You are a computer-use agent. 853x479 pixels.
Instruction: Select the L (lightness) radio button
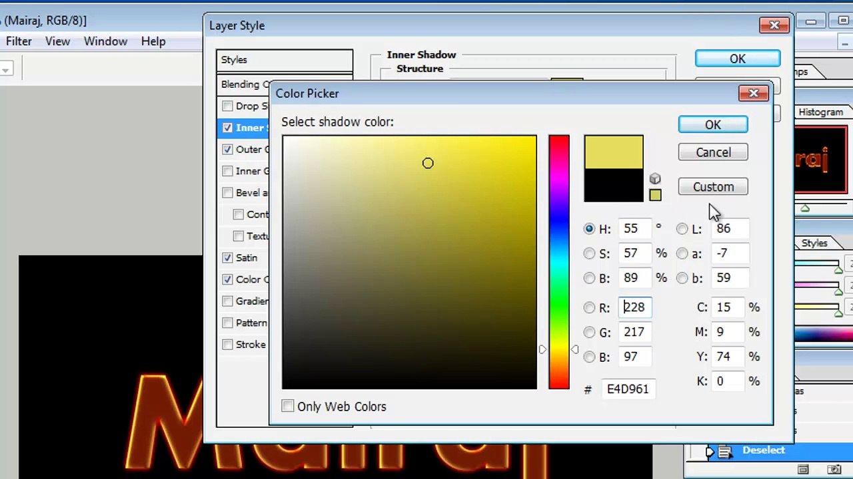tap(682, 229)
